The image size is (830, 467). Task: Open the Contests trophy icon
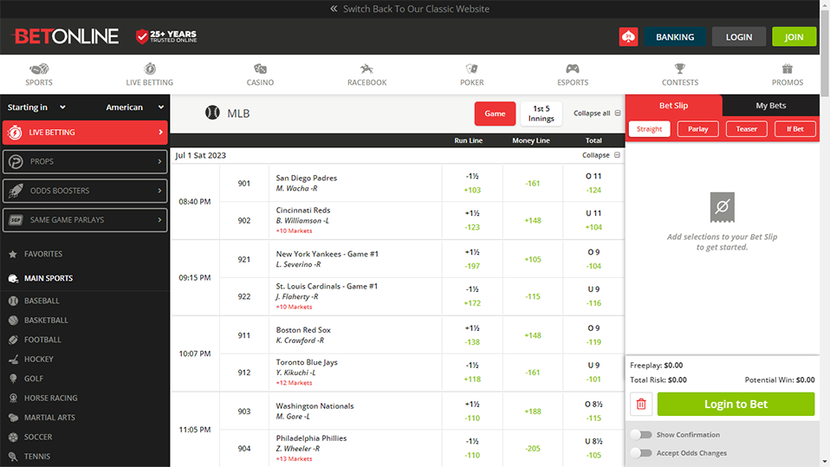point(680,69)
